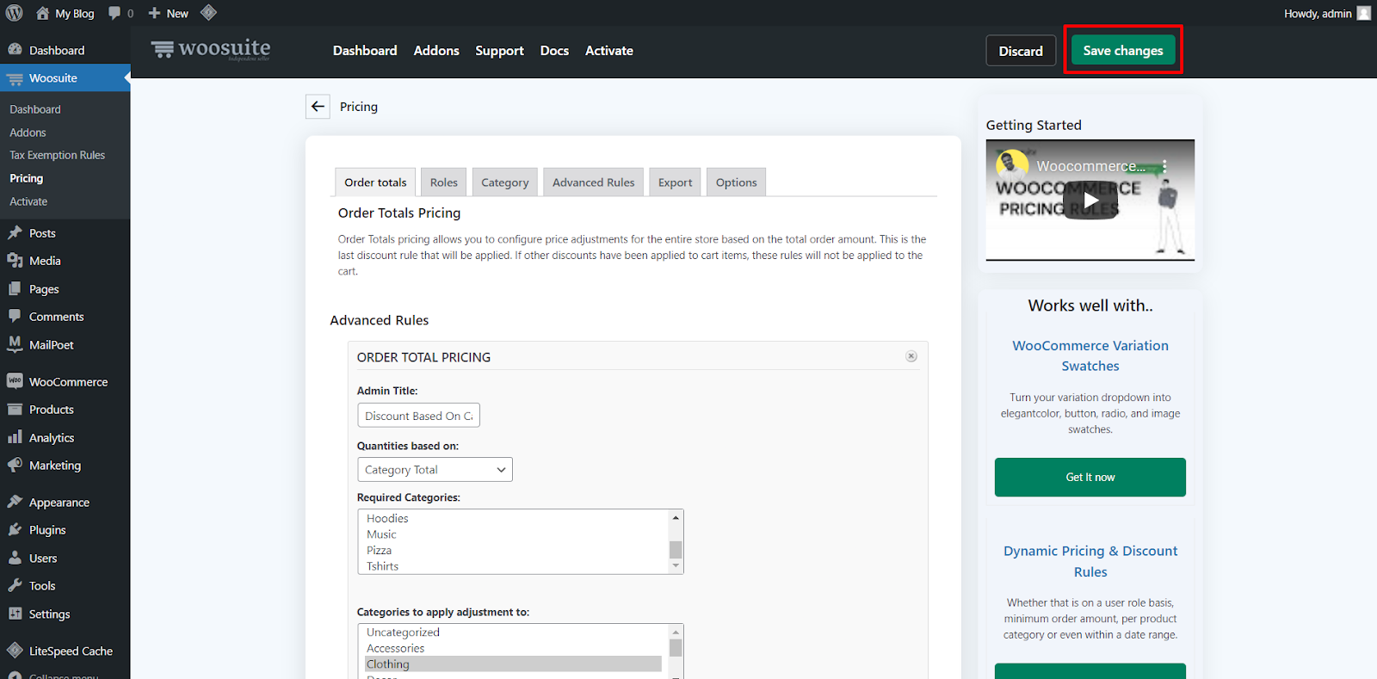The width and height of the screenshot is (1377, 679).
Task: Click Save changes button
Action: point(1123,51)
